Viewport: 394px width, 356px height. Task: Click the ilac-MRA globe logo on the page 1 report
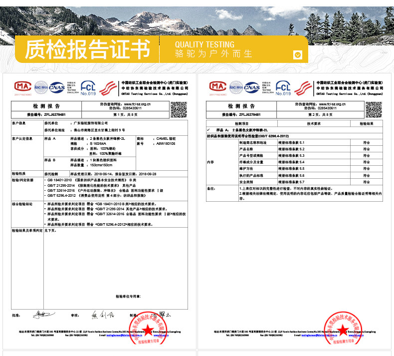41,87
